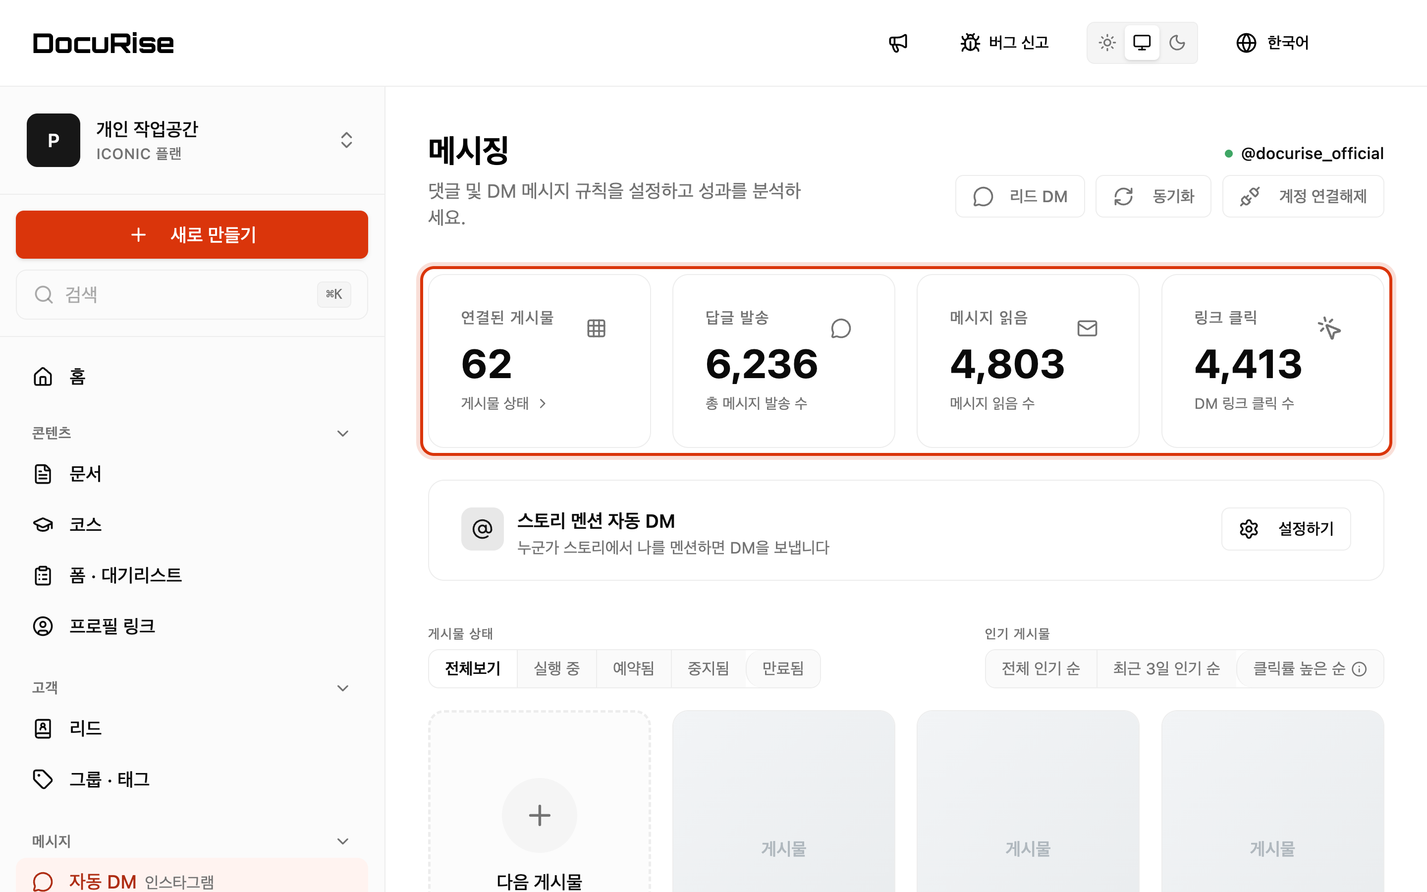Click the workspace avatar P
This screenshot has height=892, width=1427.
click(x=53, y=140)
